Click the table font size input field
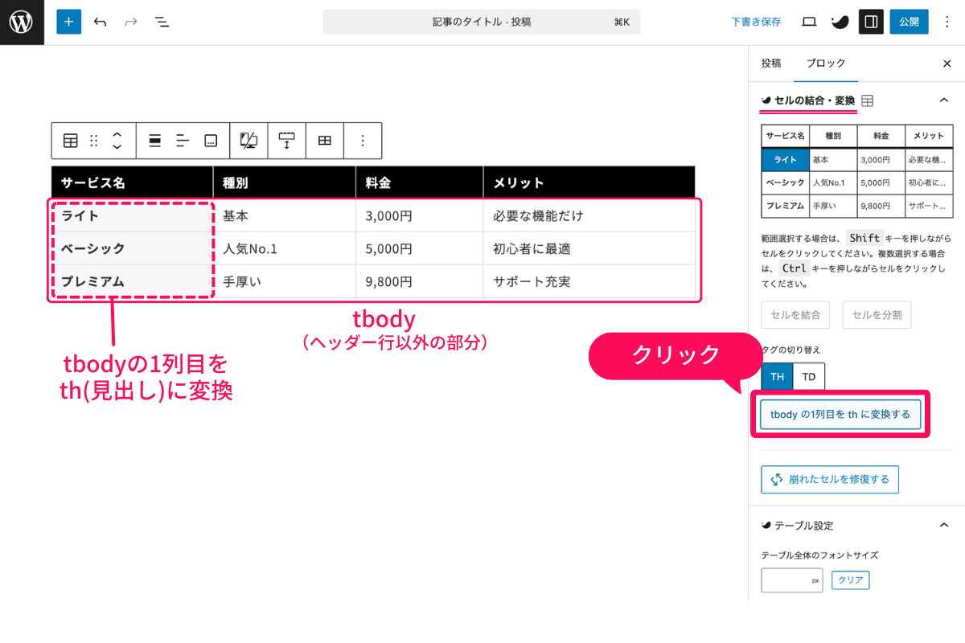Image resolution: width=965 pixels, height=643 pixels. [791, 580]
